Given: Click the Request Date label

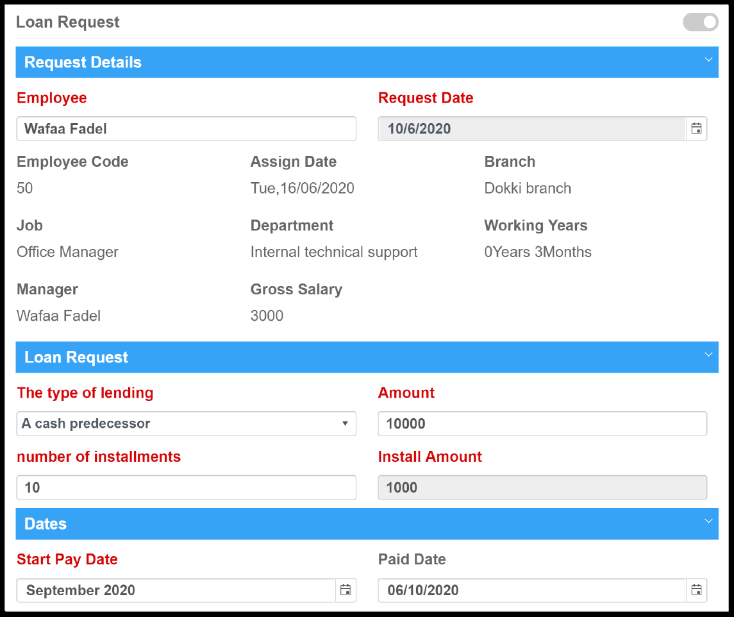Looking at the screenshot, I should point(426,98).
